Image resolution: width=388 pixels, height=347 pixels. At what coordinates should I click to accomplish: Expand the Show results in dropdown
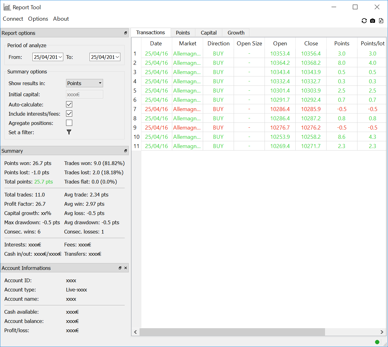pos(85,83)
